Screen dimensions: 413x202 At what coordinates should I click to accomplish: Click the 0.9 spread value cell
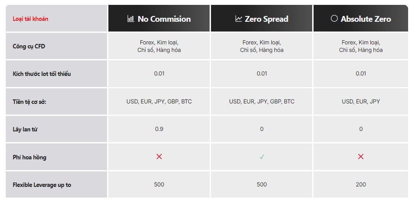coord(159,129)
